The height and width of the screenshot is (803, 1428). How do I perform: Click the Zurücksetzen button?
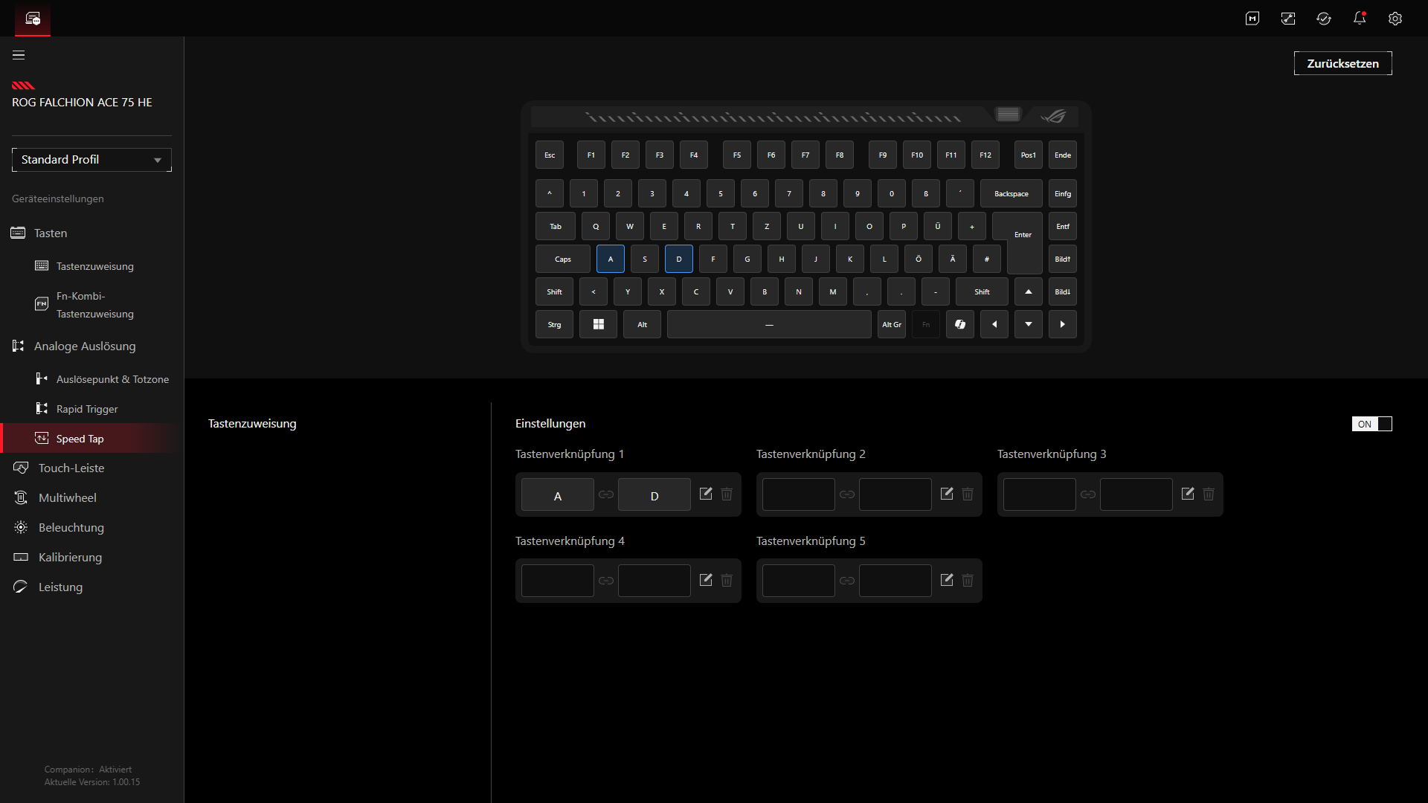tap(1342, 64)
